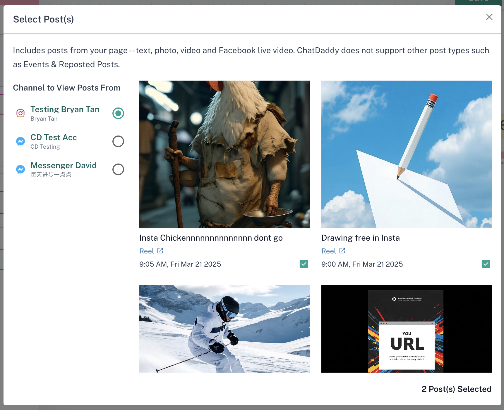Click the chicken character post image
This screenshot has height=410, width=504.
pyautogui.click(x=224, y=154)
